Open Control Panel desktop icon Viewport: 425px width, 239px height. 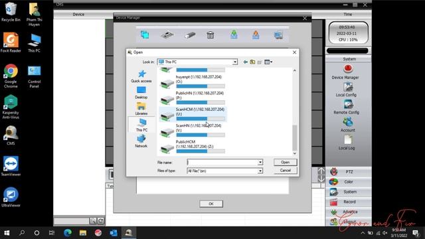(x=34, y=77)
